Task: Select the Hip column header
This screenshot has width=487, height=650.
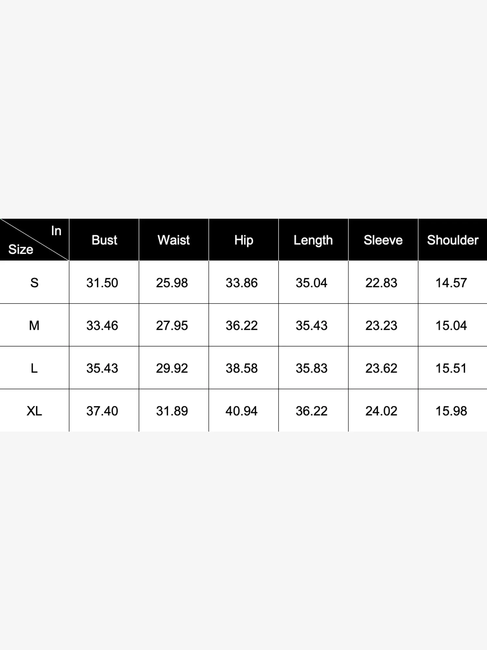Action: pos(243,240)
